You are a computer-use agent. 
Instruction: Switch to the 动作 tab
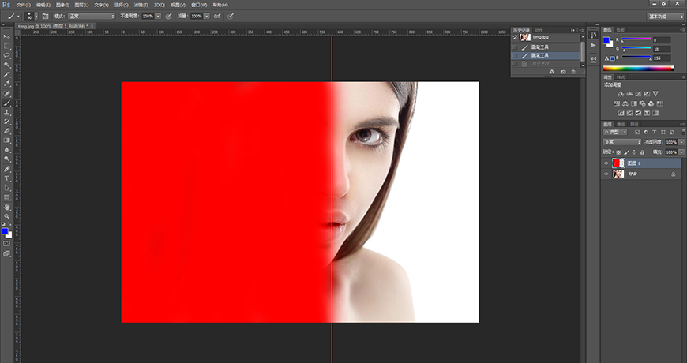[x=539, y=30]
